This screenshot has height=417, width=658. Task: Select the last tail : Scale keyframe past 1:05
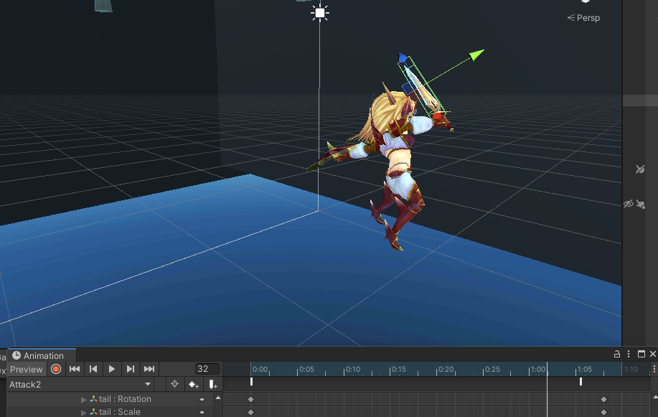[604, 413]
